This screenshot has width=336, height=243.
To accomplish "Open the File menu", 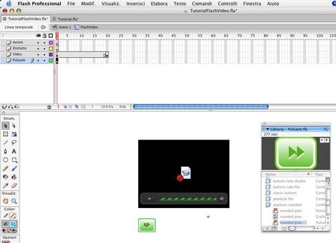I will click(x=71, y=4).
